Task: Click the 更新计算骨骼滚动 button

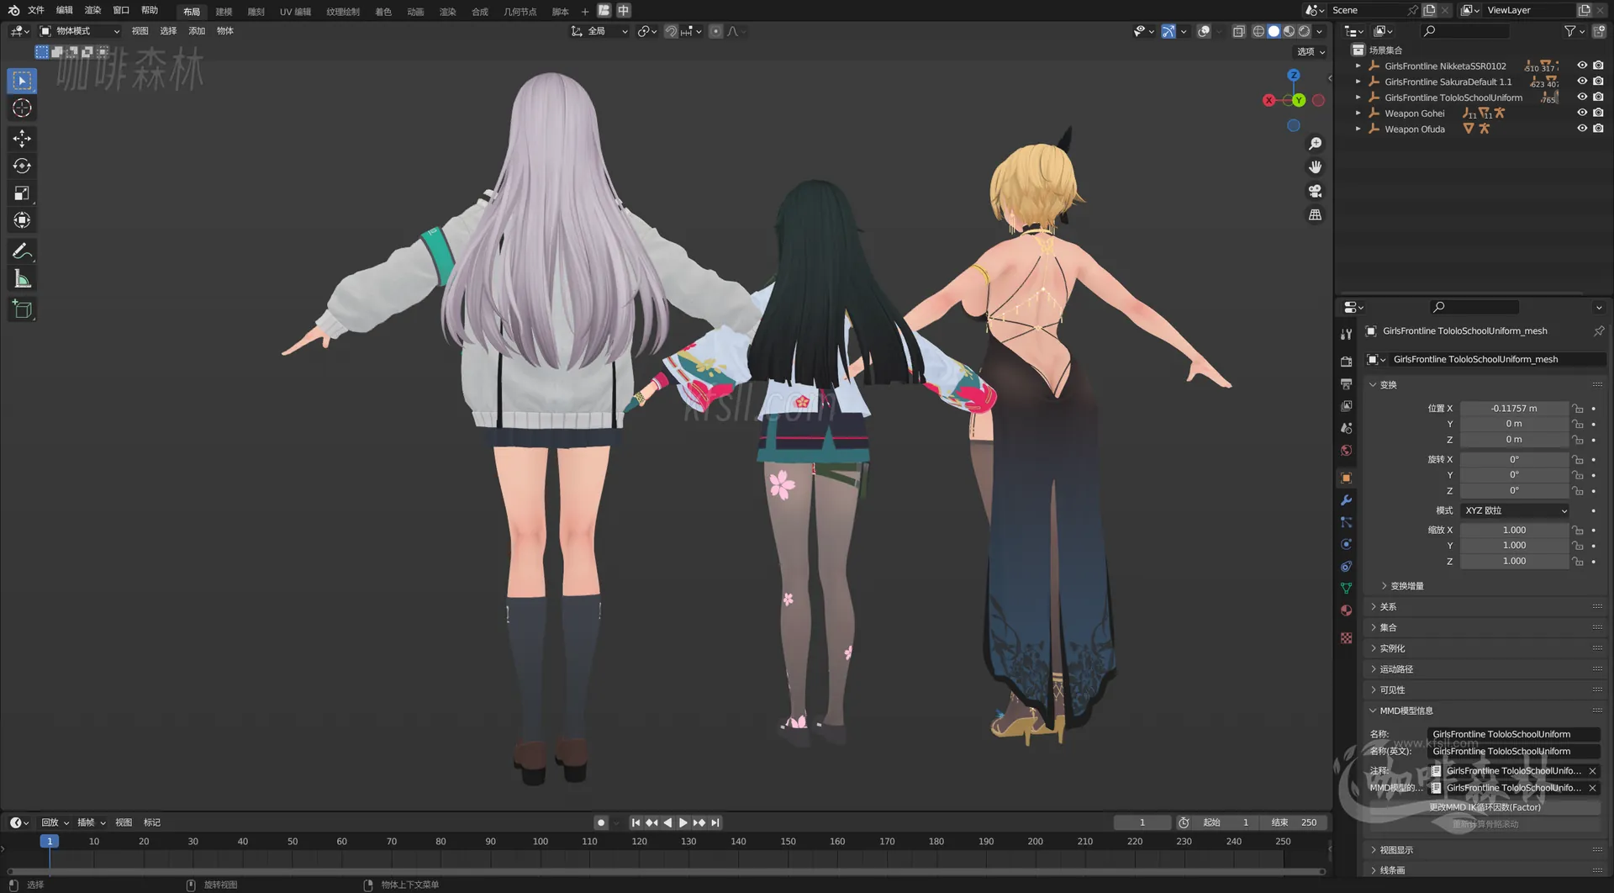Action: pyautogui.click(x=1485, y=823)
